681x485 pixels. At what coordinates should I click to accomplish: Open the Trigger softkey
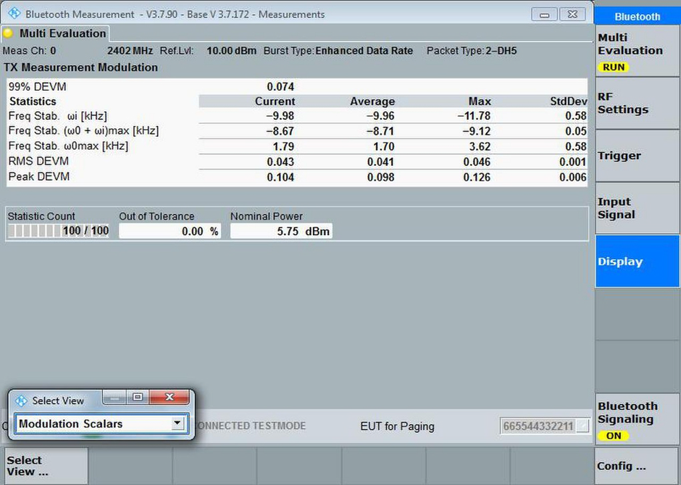click(637, 156)
